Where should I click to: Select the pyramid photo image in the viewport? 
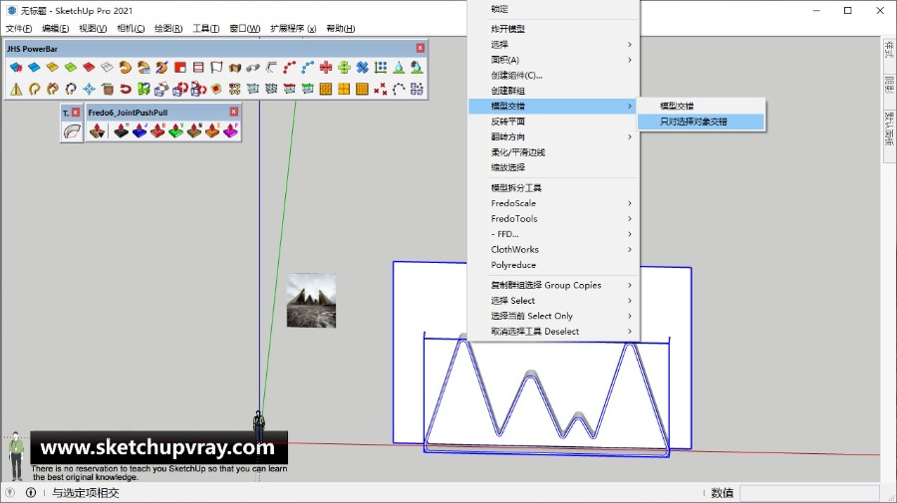tap(311, 301)
